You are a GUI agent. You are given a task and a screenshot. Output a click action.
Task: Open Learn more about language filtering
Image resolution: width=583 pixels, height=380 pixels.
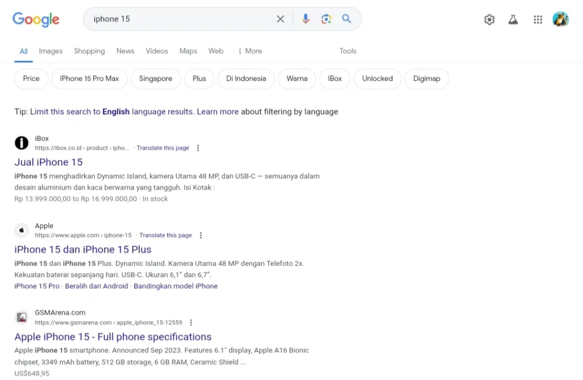[217, 111]
